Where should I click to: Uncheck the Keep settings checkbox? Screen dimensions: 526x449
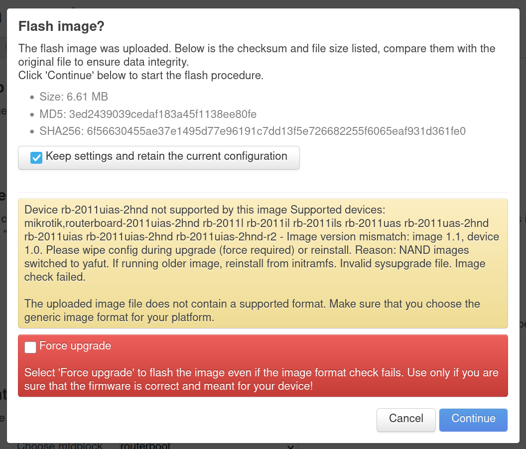pyautogui.click(x=36, y=158)
